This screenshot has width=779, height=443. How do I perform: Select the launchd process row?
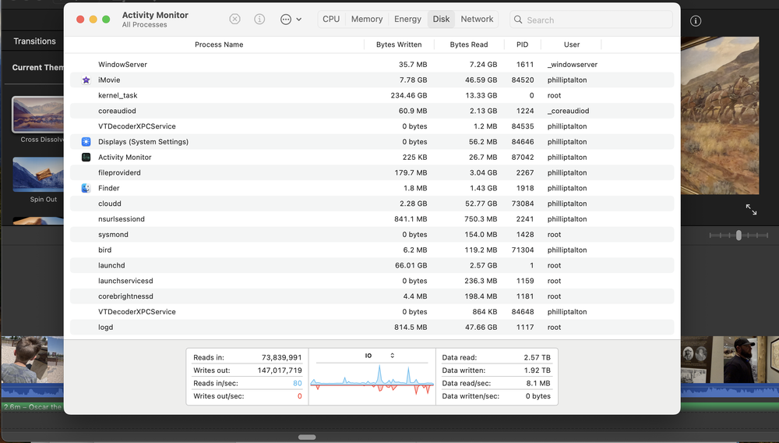click(372, 265)
